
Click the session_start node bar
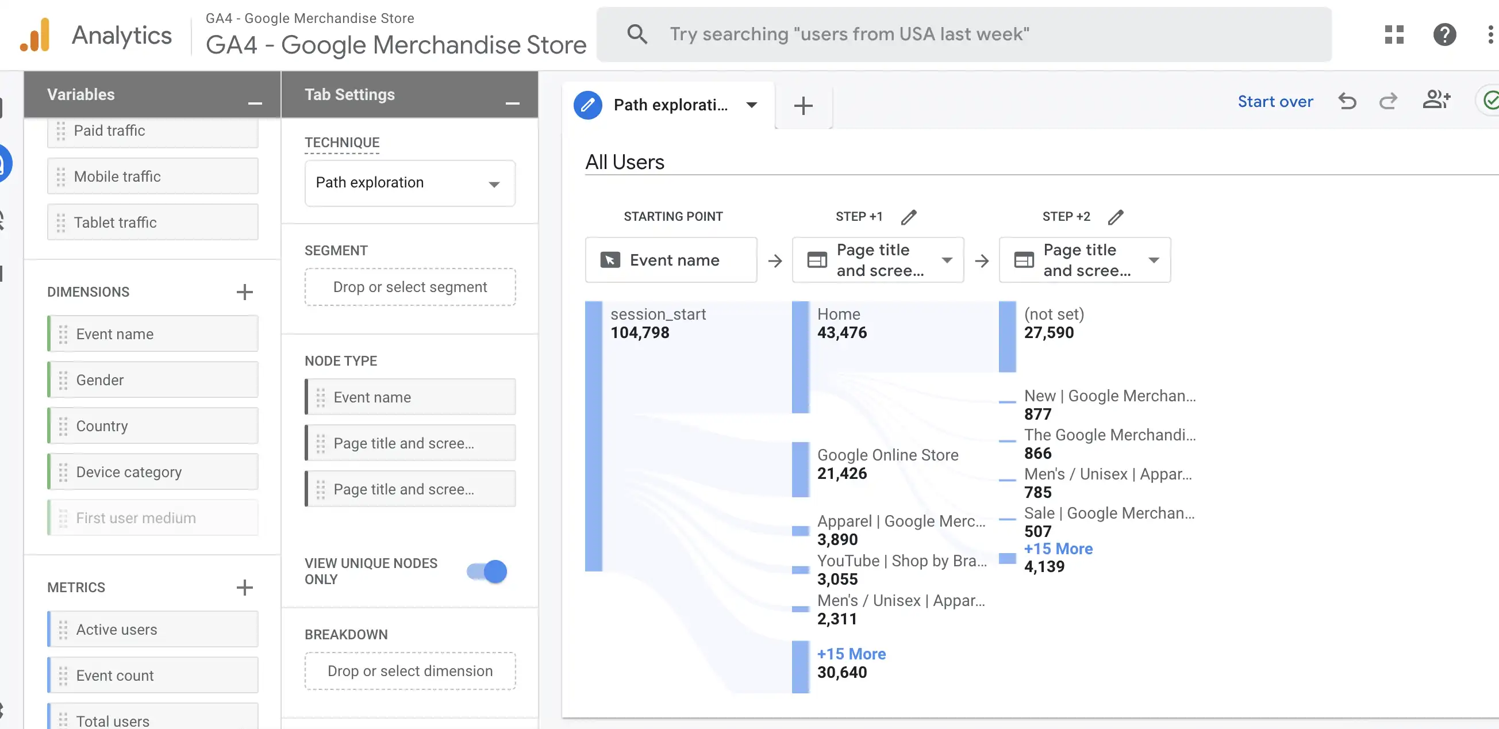(594, 436)
